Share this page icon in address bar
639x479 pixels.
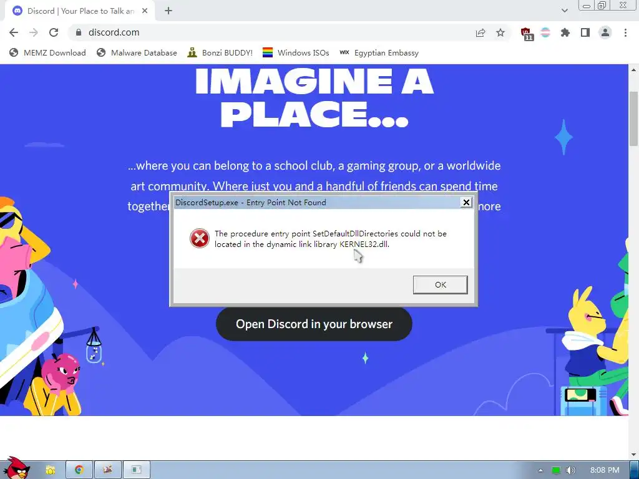click(x=480, y=32)
